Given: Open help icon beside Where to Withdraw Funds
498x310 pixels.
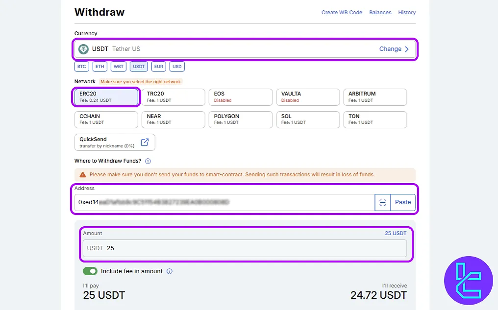Looking at the screenshot, I should (x=148, y=161).
